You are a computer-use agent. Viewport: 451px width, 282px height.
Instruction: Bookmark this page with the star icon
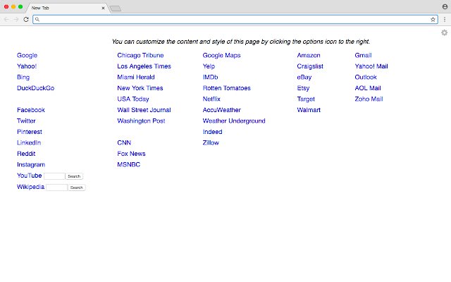pos(433,19)
